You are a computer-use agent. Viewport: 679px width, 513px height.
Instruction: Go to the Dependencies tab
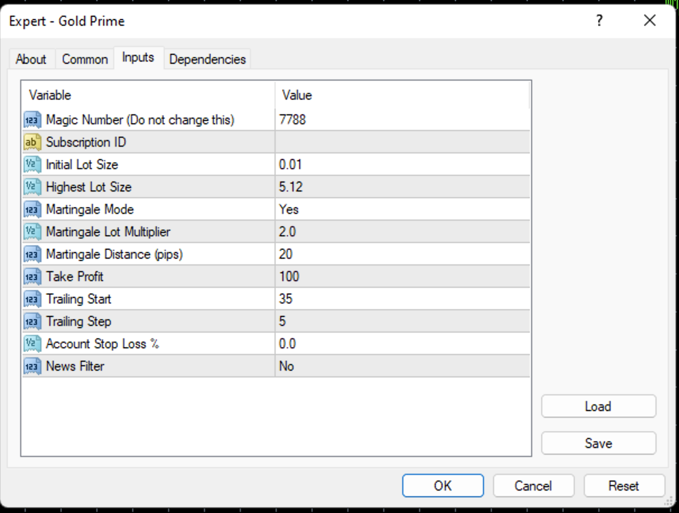pyautogui.click(x=207, y=59)
